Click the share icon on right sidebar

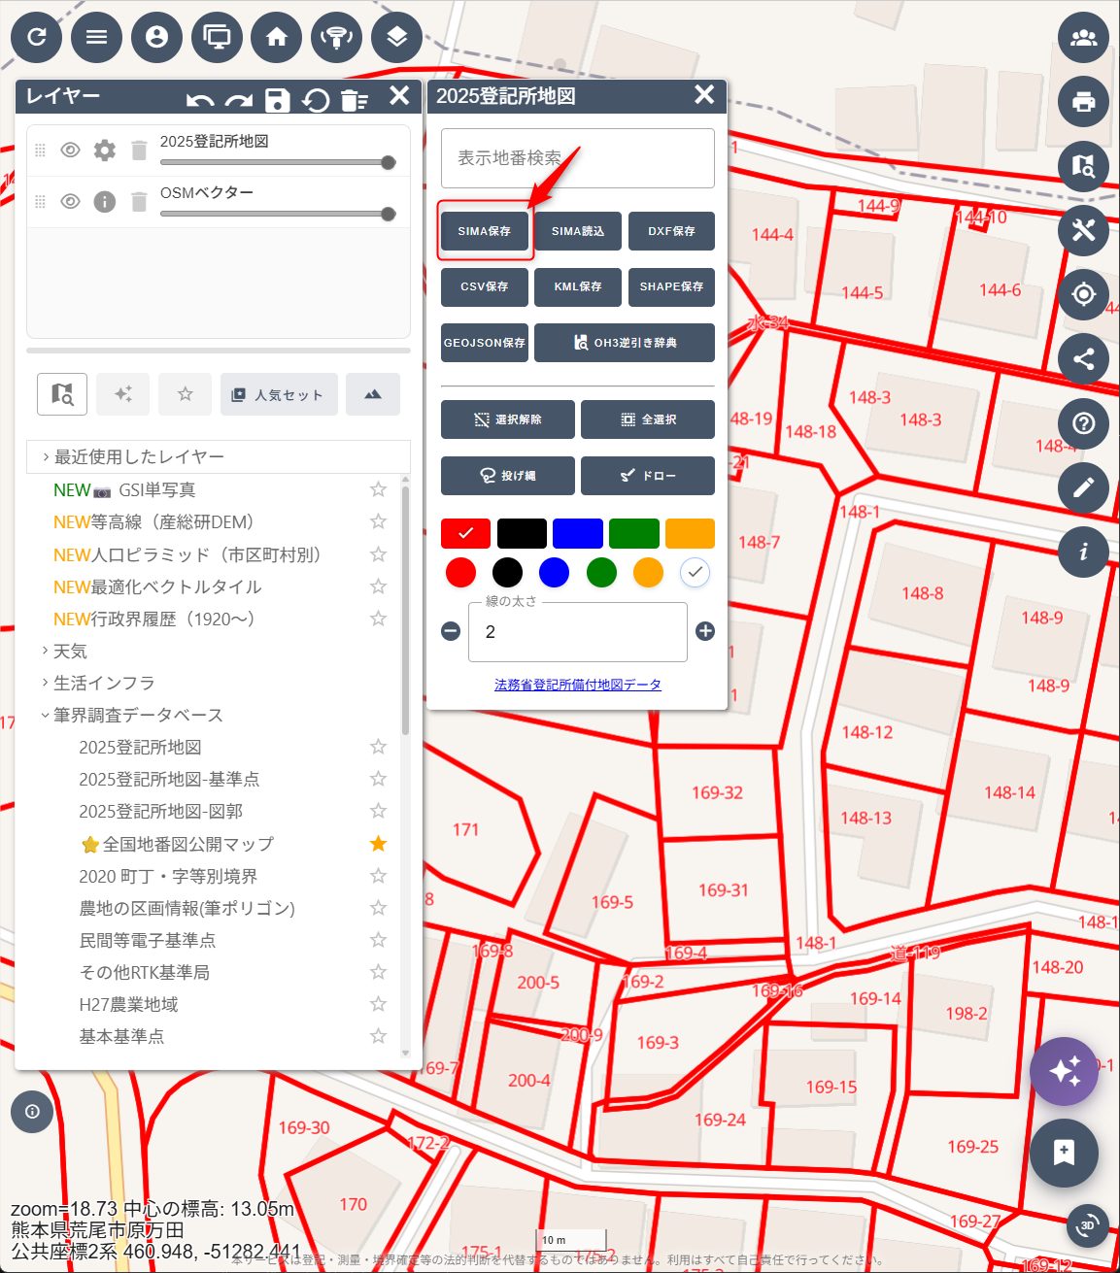[x=1083, y=359]
